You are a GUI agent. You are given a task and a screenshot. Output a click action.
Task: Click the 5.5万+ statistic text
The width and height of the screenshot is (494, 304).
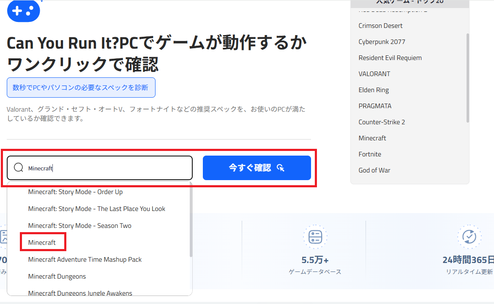(x=315, y=260)
